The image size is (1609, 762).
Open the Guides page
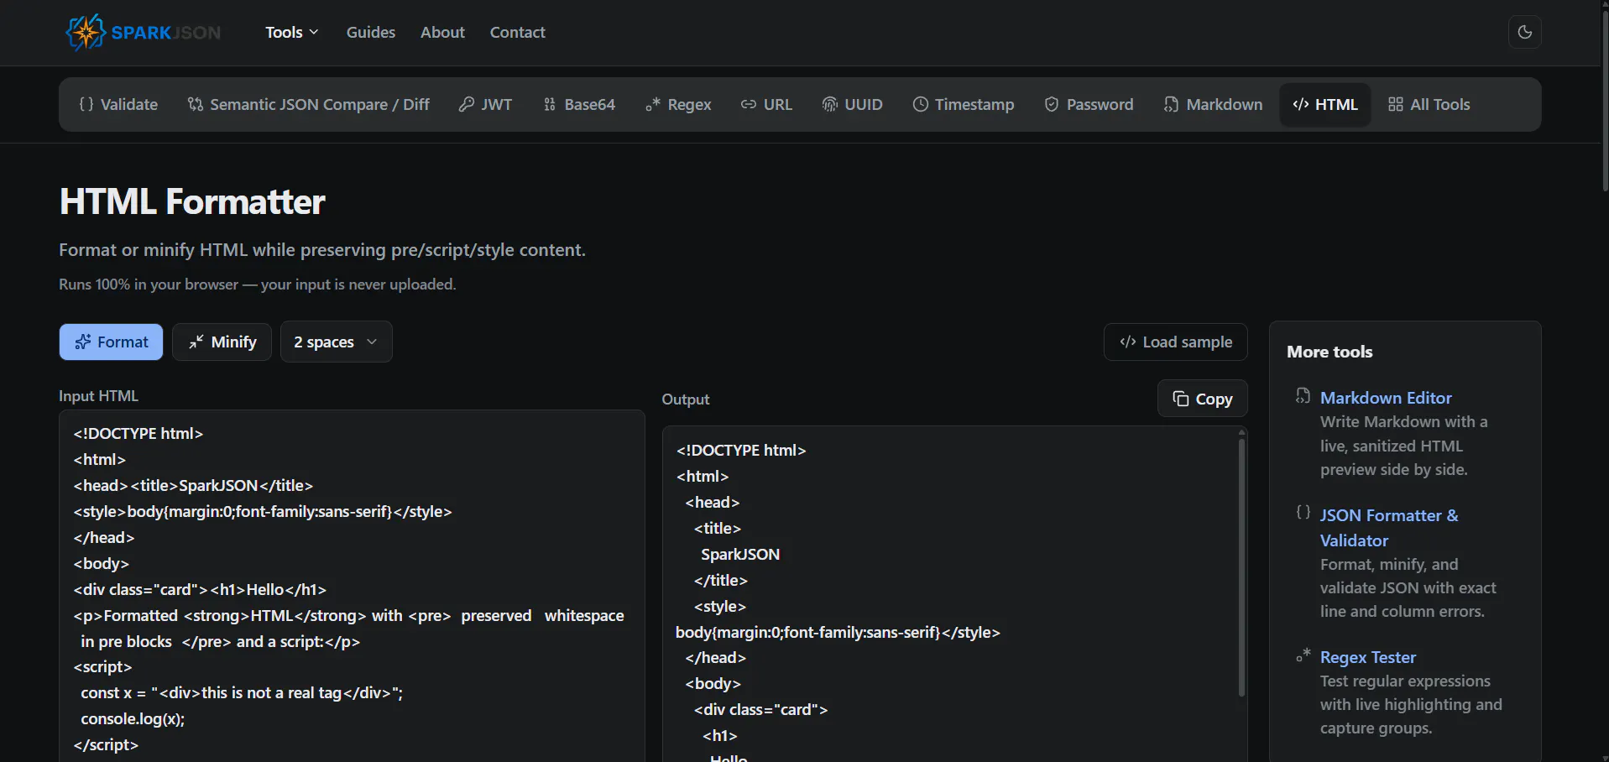point(370,32)
